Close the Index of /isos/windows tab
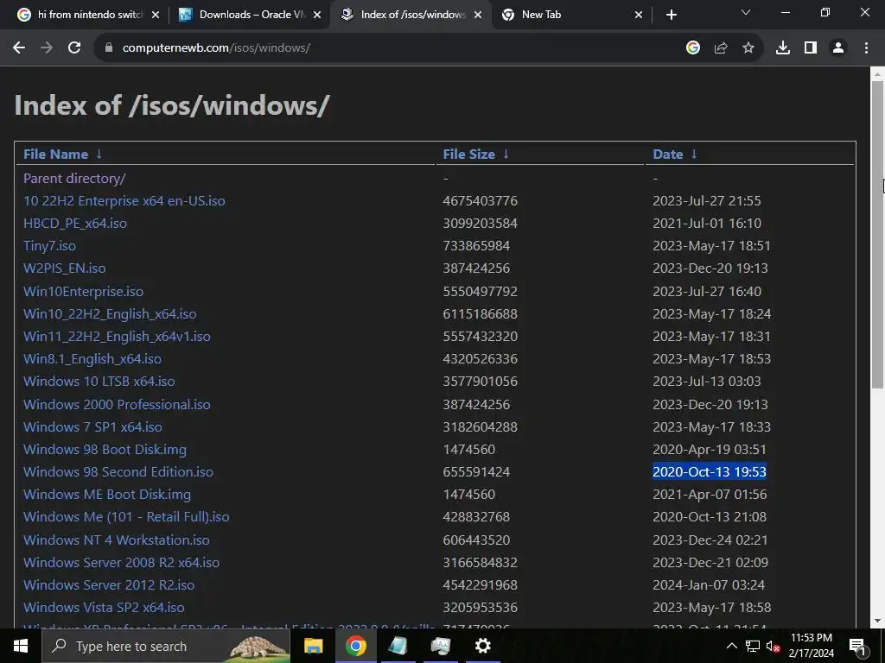Image resolution: width=885 pixels, height=663 pixels. coord(478,15)
